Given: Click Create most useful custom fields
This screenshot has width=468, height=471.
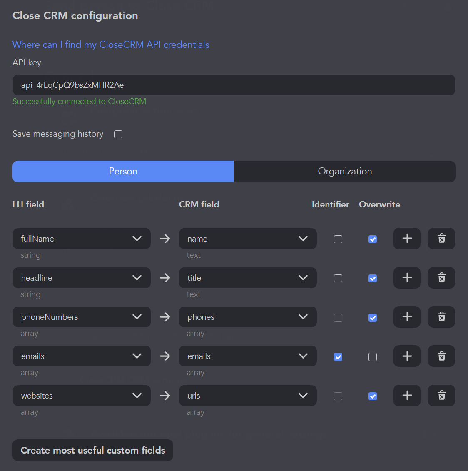Looking at the screenshot, I should tap(93, 450).
